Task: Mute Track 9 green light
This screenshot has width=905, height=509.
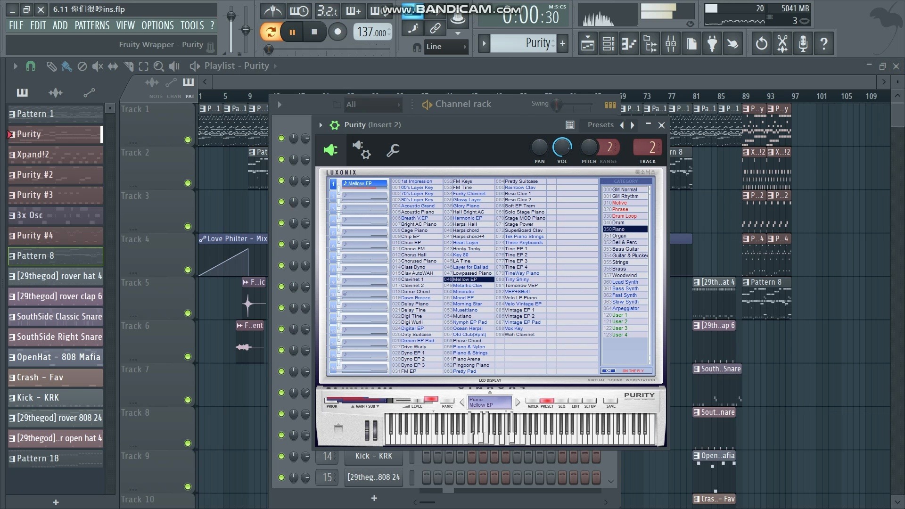Action: coord(188,486)
